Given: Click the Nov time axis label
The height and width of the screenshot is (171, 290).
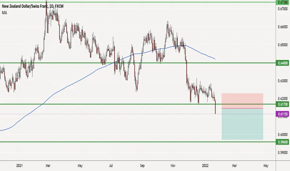Looking at the screenshot, I should pos(173,166).
